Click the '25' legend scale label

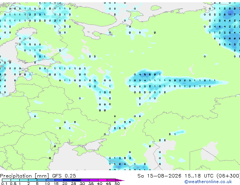click(x=73, y=183)
